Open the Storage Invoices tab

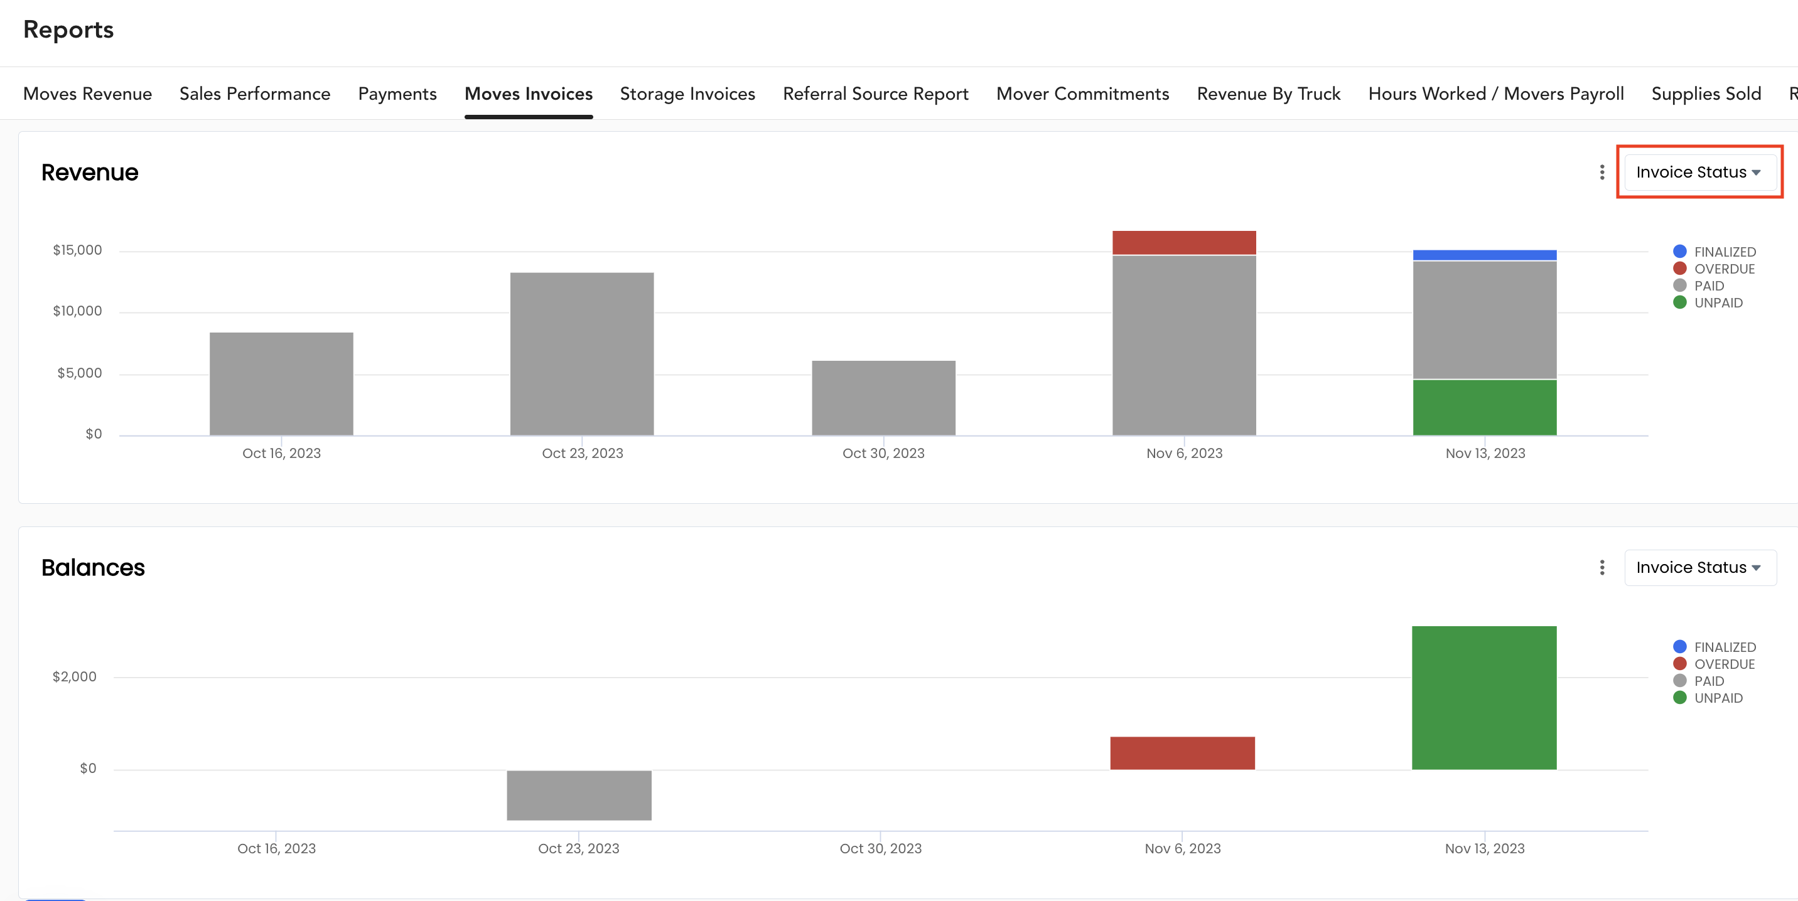pyautogui.click(x=687, y=93)
